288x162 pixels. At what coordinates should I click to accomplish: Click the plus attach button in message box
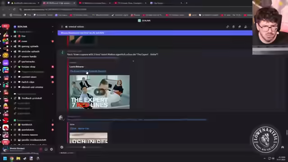pos(62,147)
